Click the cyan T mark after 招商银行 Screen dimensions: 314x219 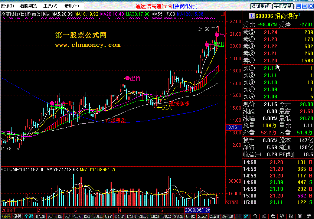300,14
